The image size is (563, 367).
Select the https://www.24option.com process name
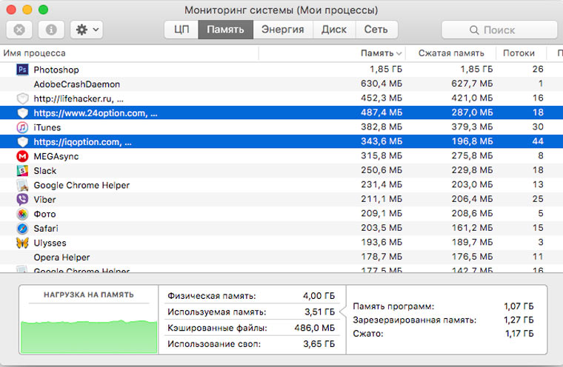pyautogui.click(x=95, y=113)
